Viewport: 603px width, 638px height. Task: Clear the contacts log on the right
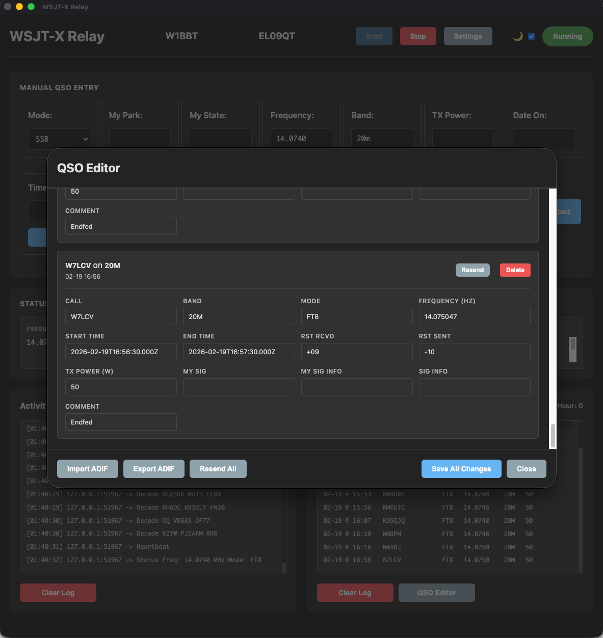(355, 592)
